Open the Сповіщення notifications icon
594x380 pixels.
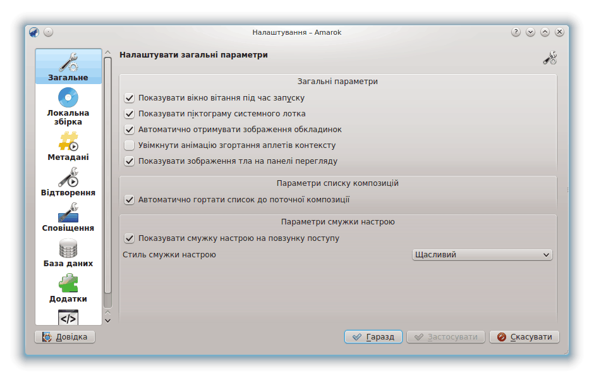(x=68, y=212)
